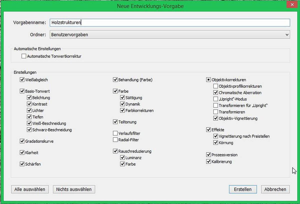Toggle the Teiltonung checkbox
Viewport: 300px width, 204px height.
pyautogui.click(x=115, y=122)
